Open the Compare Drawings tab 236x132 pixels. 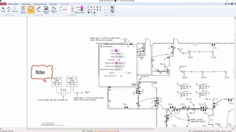tap(40, 4)
